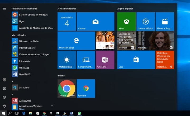Open the Notícias news photo tile
190x116 pixels.
pos(155,41)
